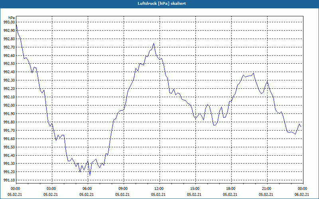Viewport: 319px width, 199px height.
Task: Click the 991,70 y-axis value
Action: point(9,131)
